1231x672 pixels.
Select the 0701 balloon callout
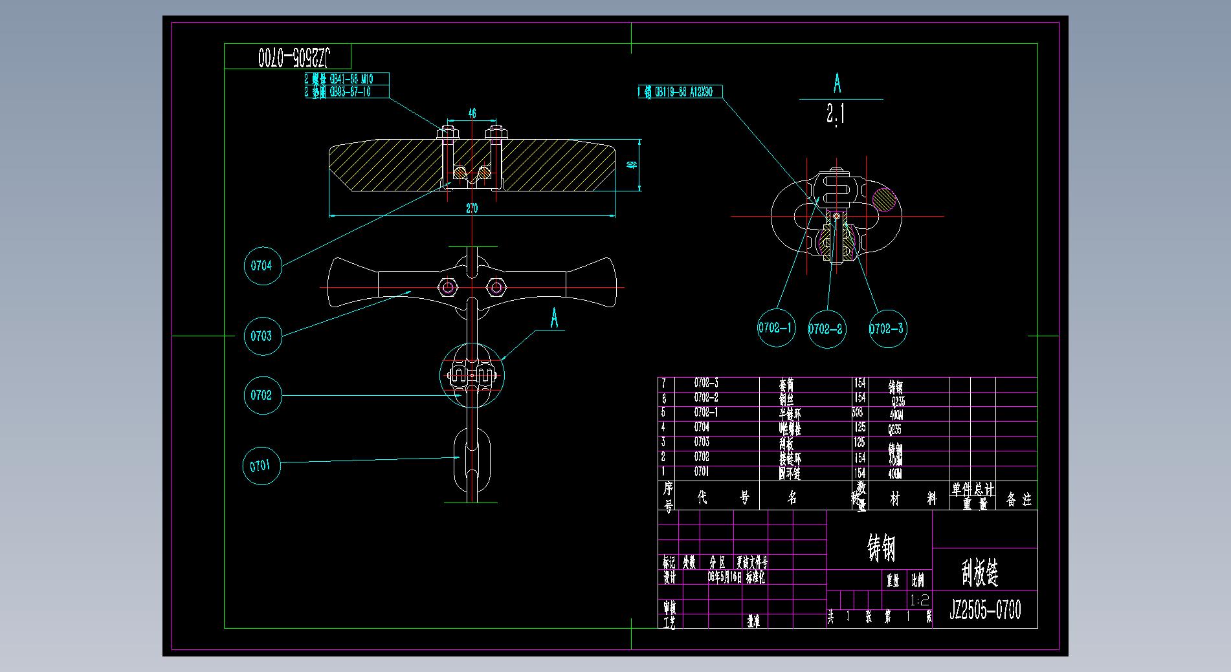261,466
